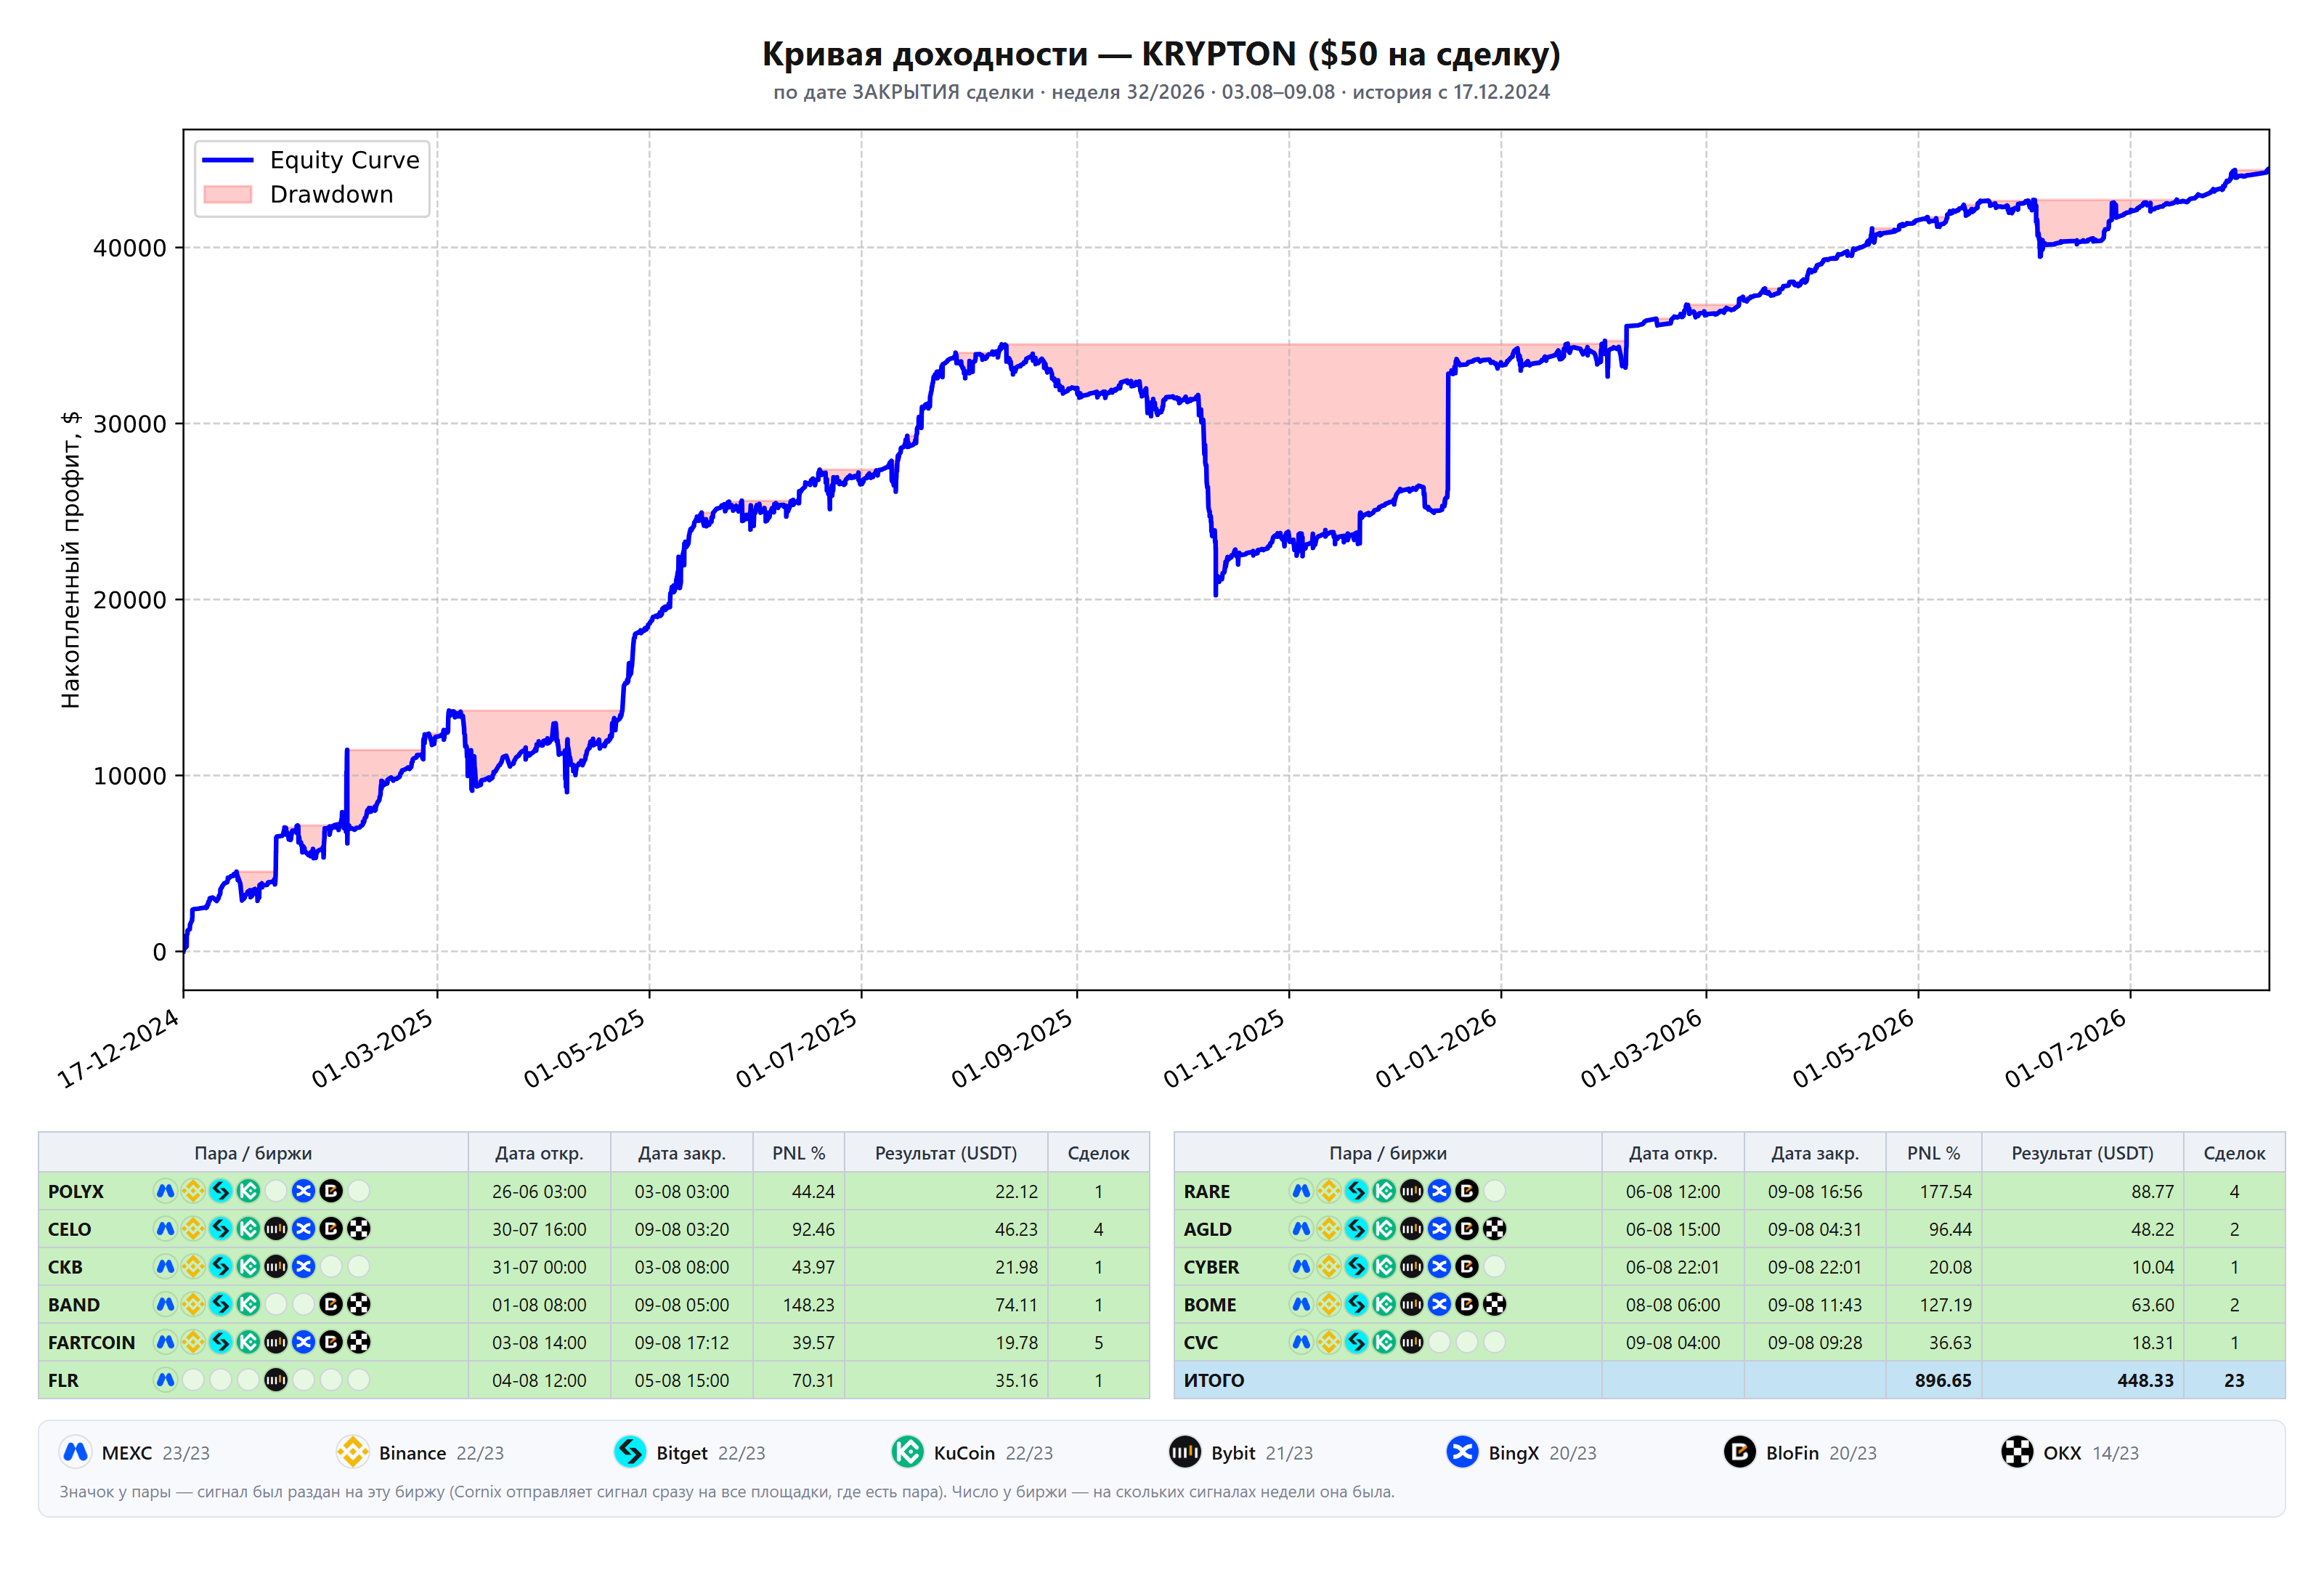Click the Bybit icon in the FLR row
Viewport: 2324px width, 1578px height.
(x=276, y=1380)
